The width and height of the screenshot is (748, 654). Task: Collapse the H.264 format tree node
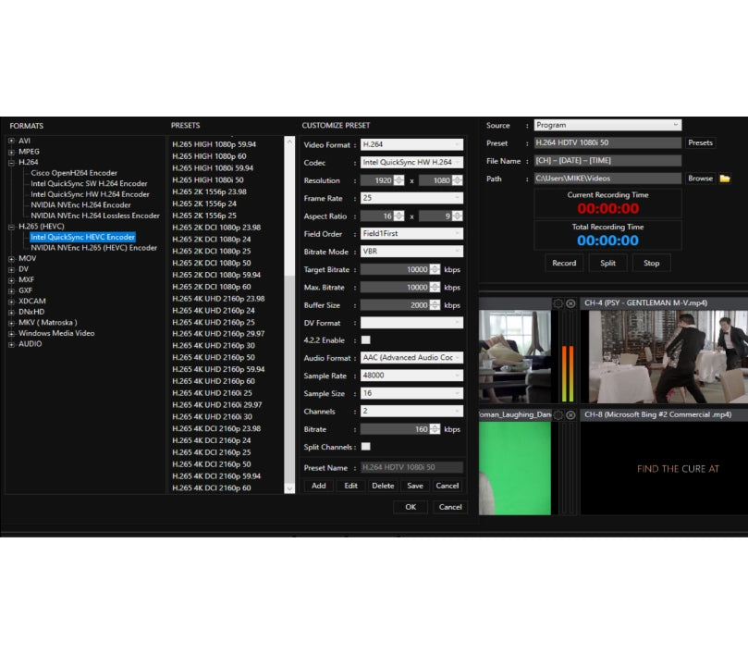(11, 162)
